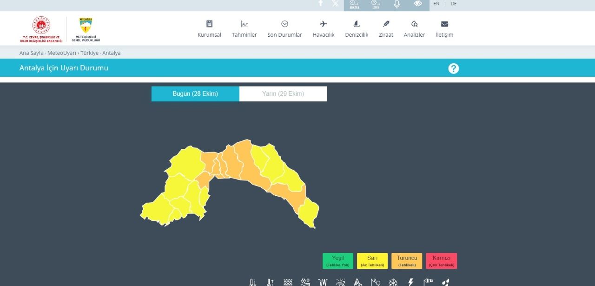Open the Ankara radar icon
The height and width of the screenshot is (286, 595).
click(354, 5)
